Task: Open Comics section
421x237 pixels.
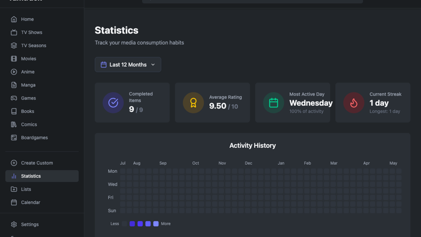Action: coord(42,125)
